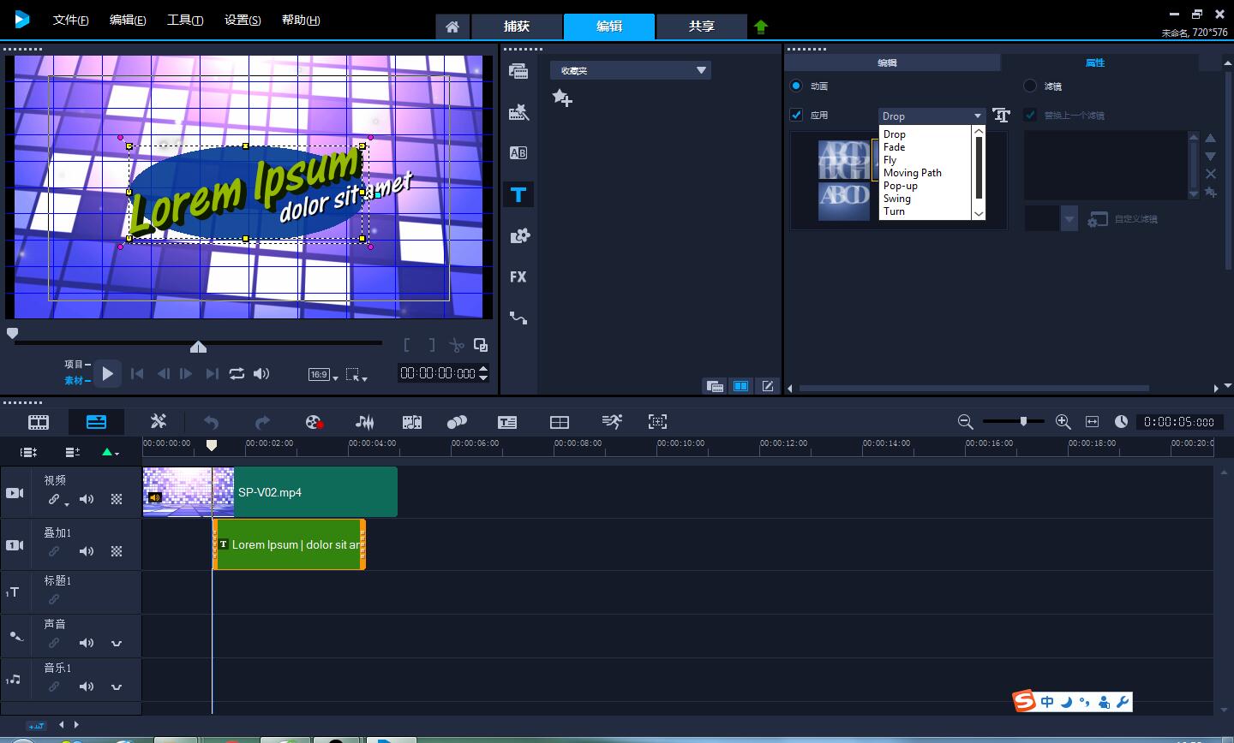Switch to Timeline view icon

[96, 422]
